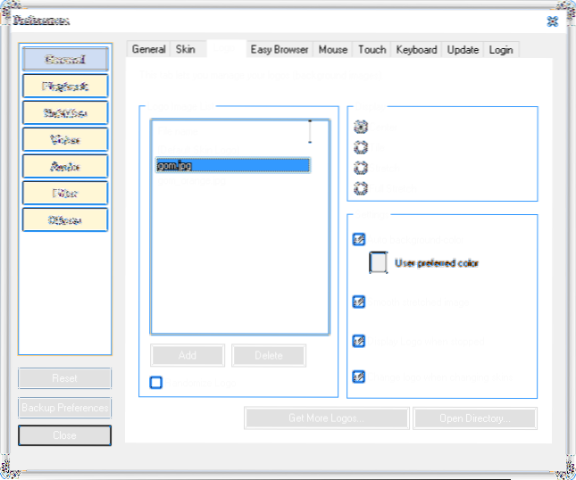Open the Mouse tab
576x480 pixels.
point(333,50)
